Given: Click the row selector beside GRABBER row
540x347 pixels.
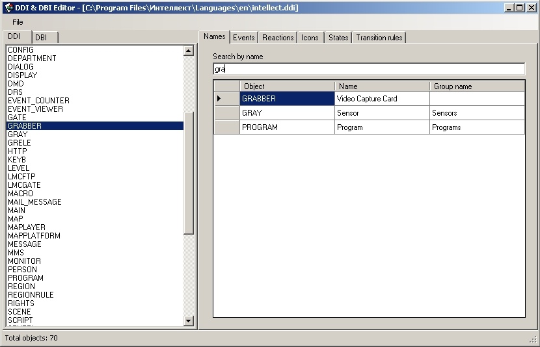Looking at the screenshot, I should click(x=226, y=99).
